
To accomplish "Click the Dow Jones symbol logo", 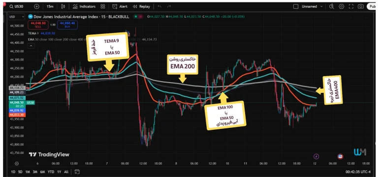I will pyautogui.click(x=31, y=17).
